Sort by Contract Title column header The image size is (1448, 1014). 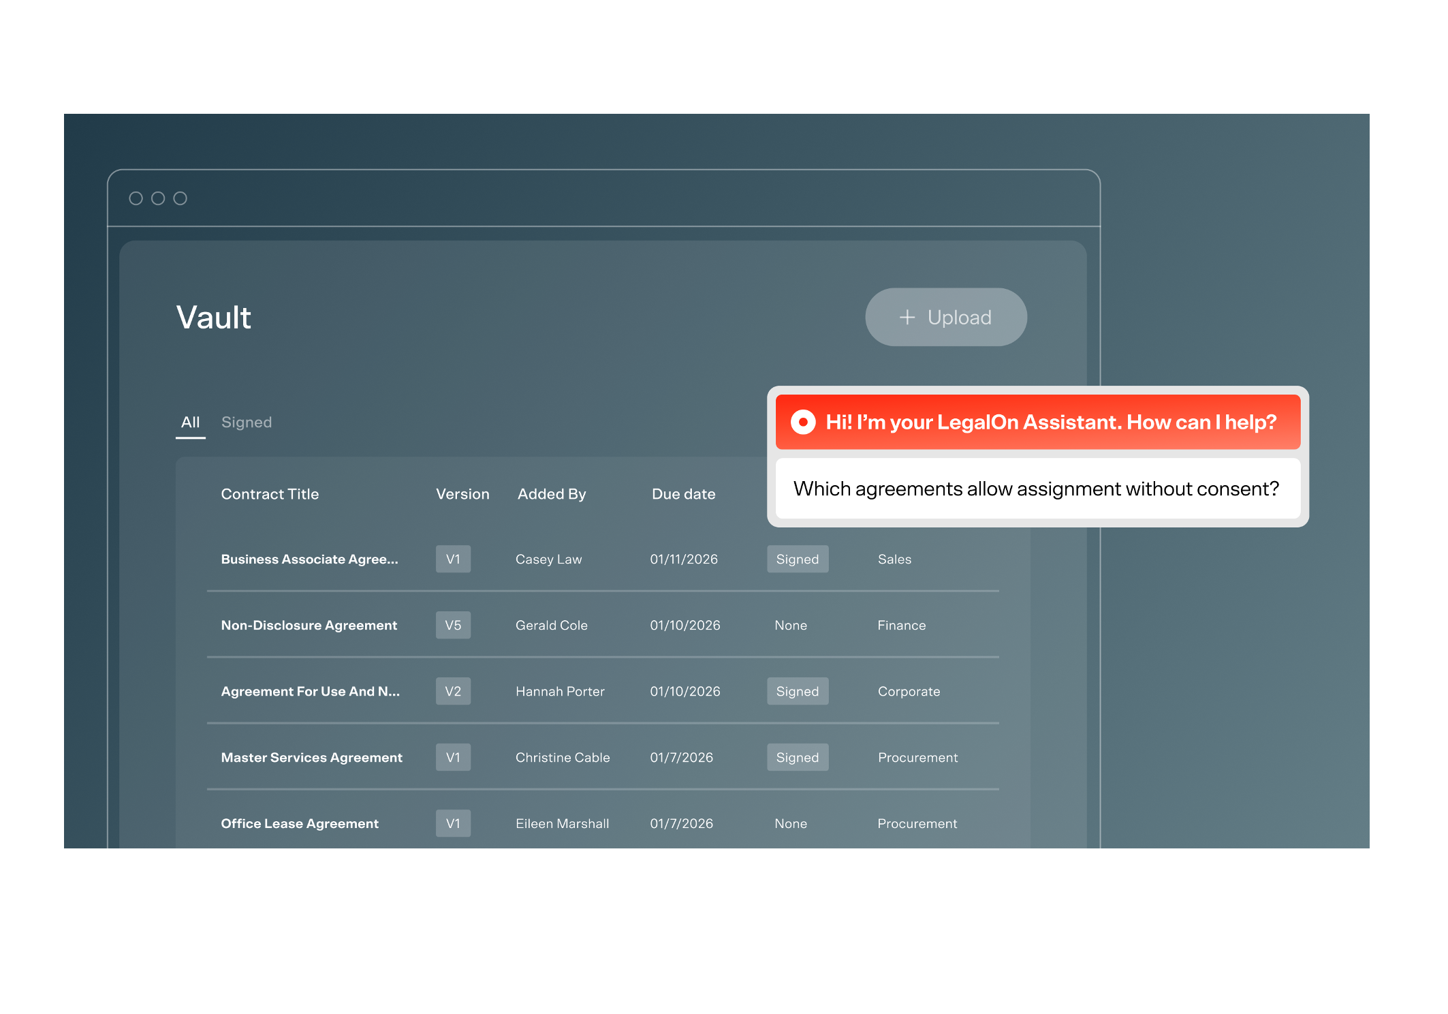pyautogui.click(x=270, y=494)
